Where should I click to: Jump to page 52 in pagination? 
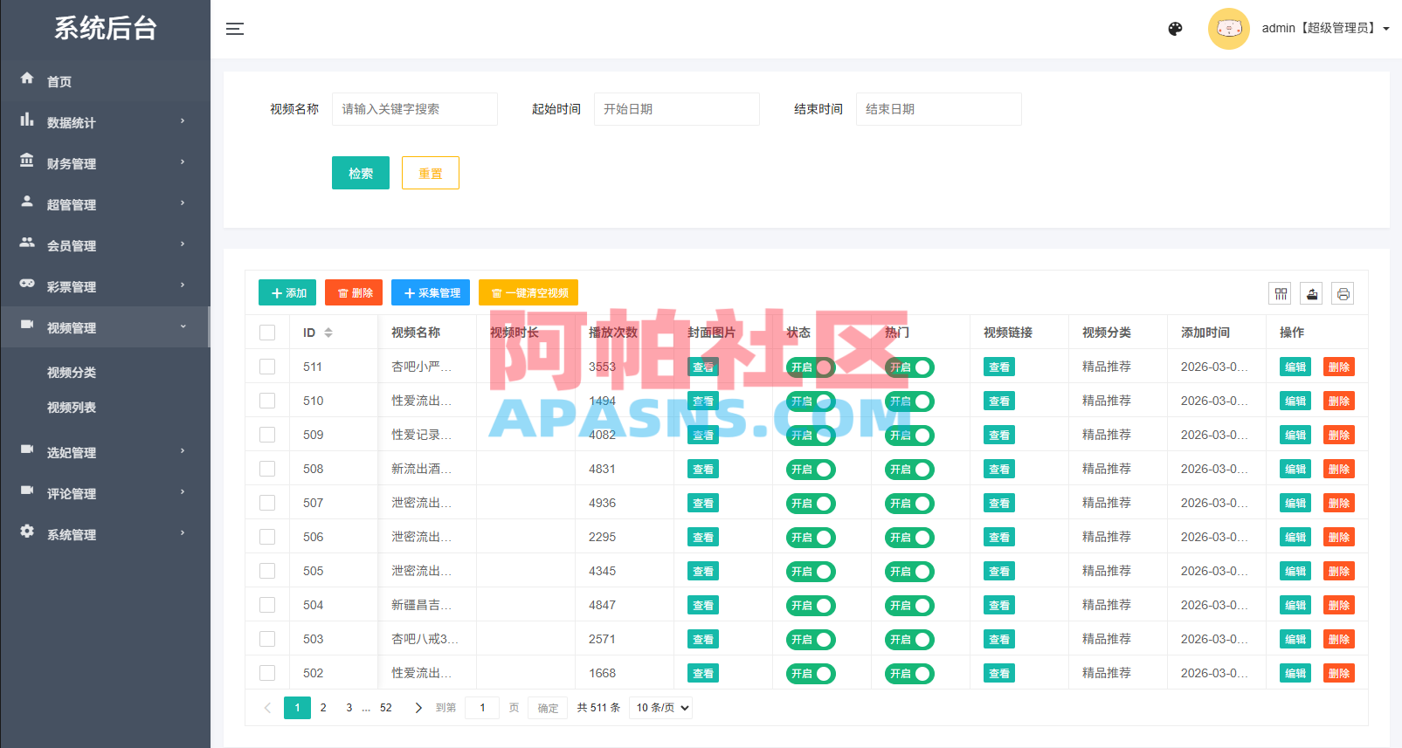[x=386, y=708]
